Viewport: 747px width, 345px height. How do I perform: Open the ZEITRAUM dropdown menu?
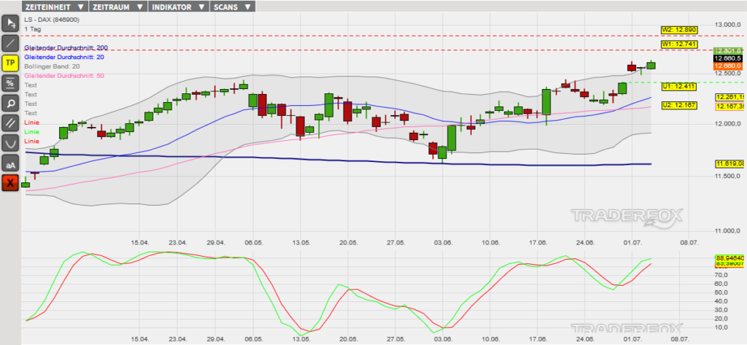[118, 7]
